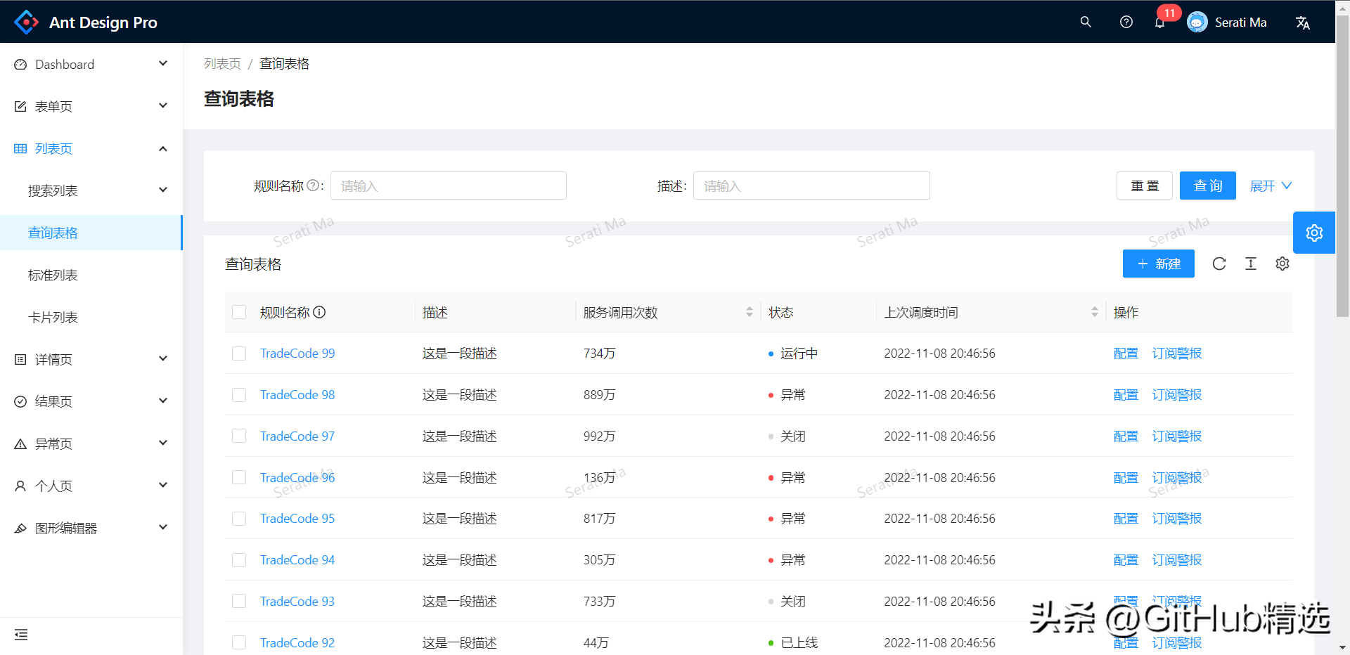The width and height of the screenshot is (1350, 655).
Task: Open the notifications bell with badge 11
Action: 1159,22
